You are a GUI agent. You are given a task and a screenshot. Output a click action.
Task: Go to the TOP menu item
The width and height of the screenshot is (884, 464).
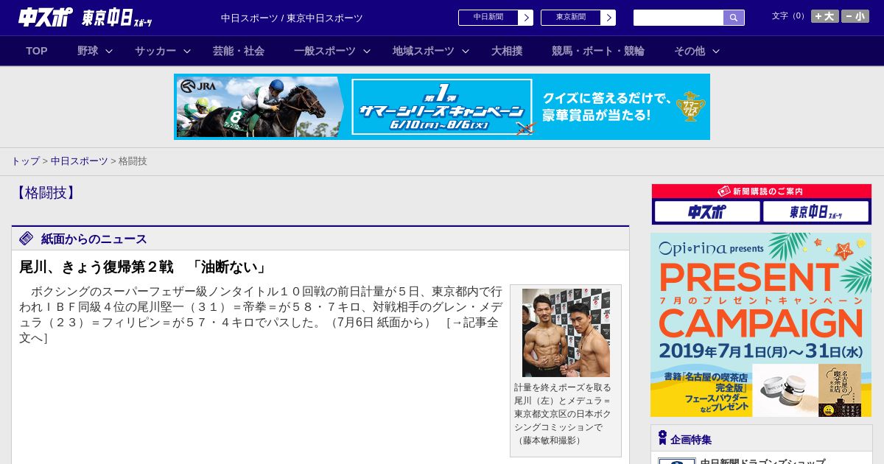click(37, 51)
